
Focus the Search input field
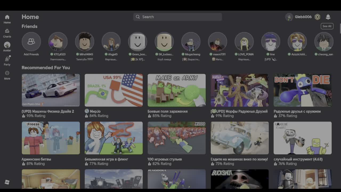point(178,17)
